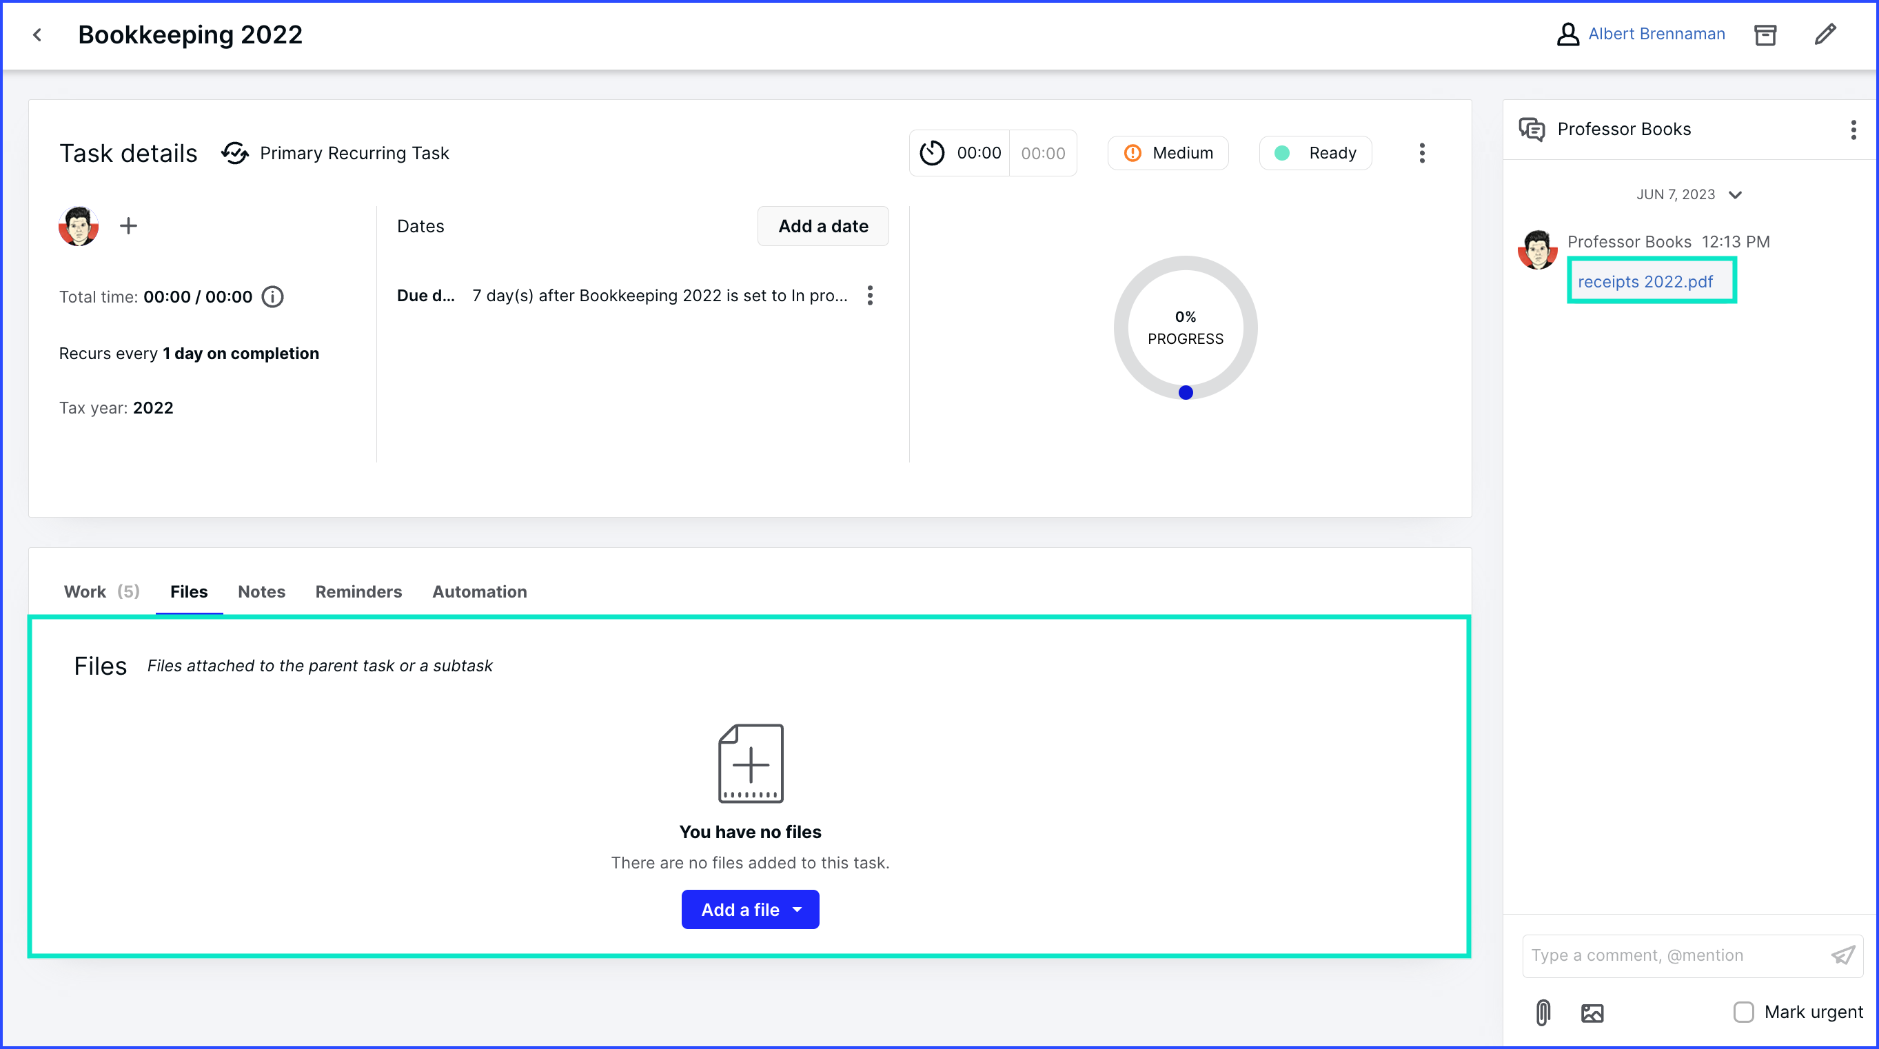
Task: Click the blue progress circle handle
Action: pos(1186,392)
